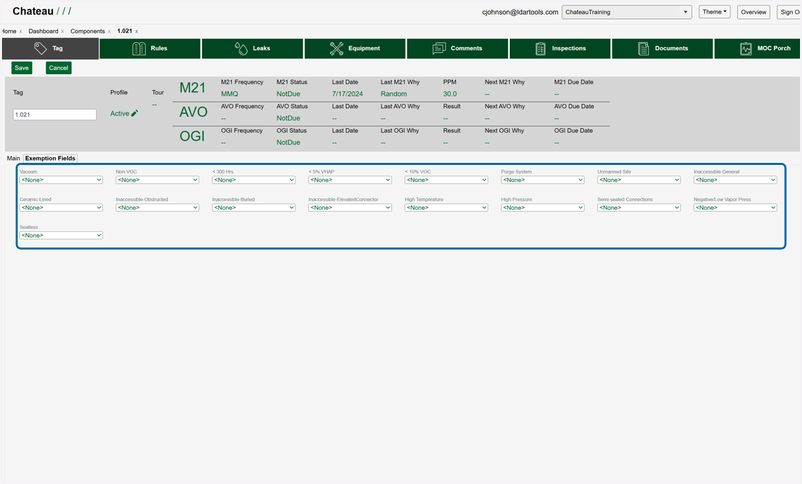The image size is (802, 484).
Task: Open the Theme dropdown menu
Action: pos(714,12)
